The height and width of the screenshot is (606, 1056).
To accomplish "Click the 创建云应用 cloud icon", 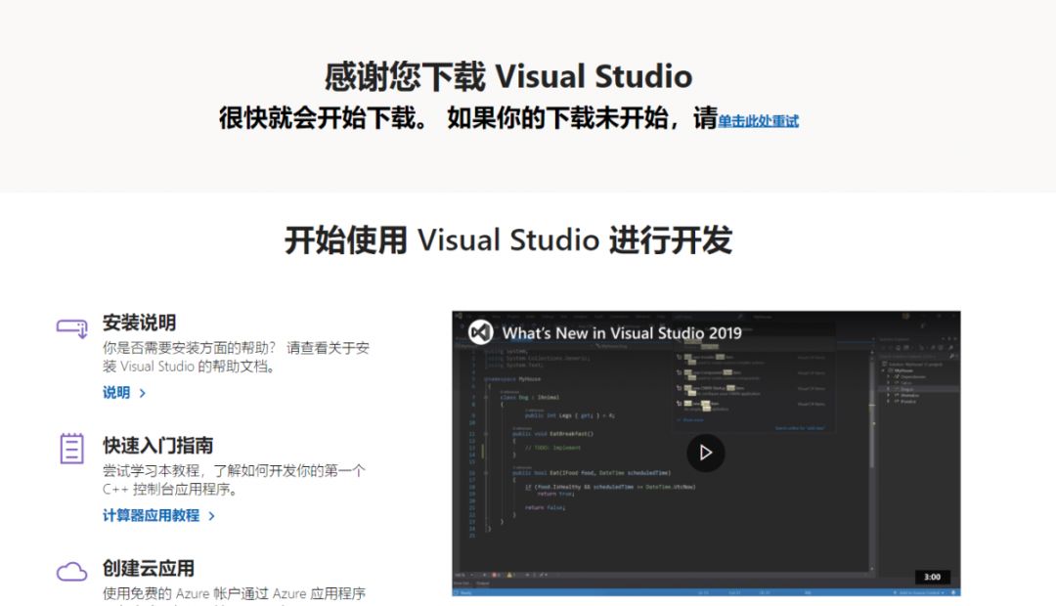I will [72, 572].
